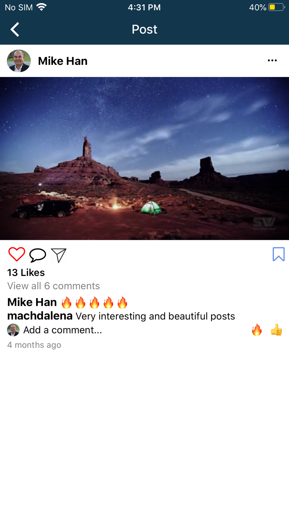Open the desert night sky photo
Image resolution: width=289 pixels, height=515 pixels.
click(x=144, y=158)
